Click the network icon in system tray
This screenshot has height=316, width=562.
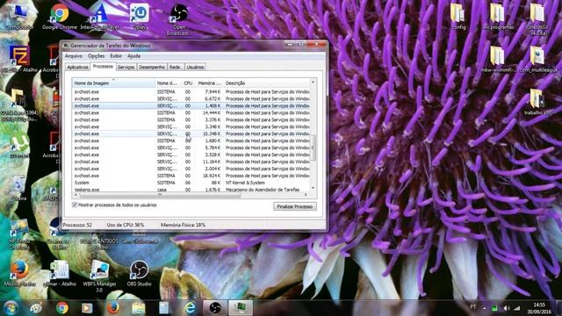[x=517, y=308]
